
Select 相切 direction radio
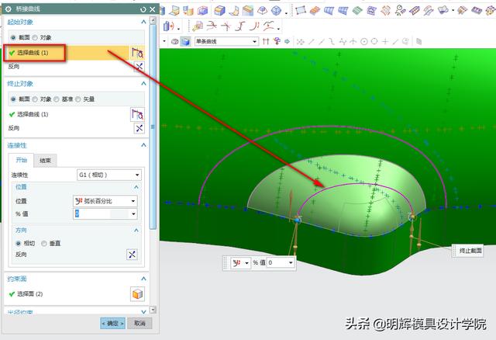18,243
